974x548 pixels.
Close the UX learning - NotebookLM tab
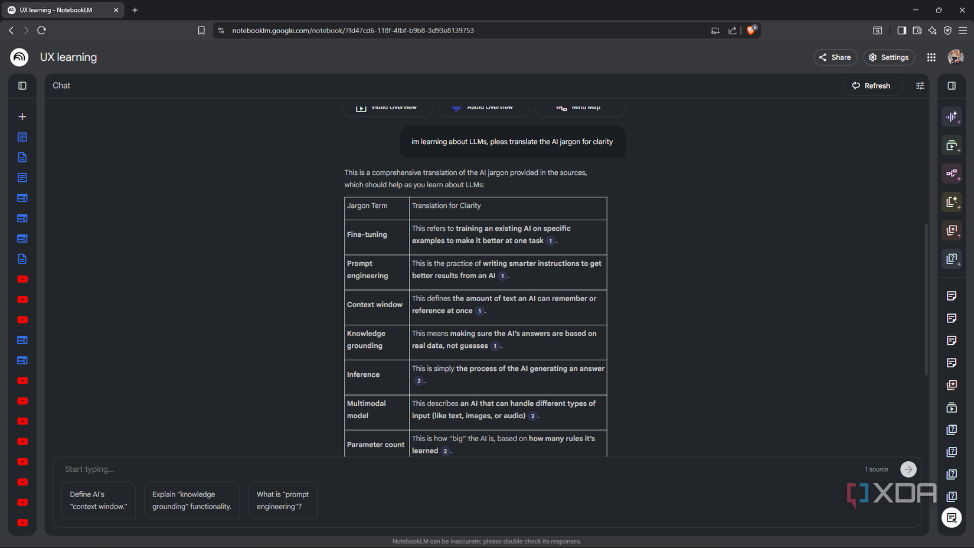[x=116, y=10]
